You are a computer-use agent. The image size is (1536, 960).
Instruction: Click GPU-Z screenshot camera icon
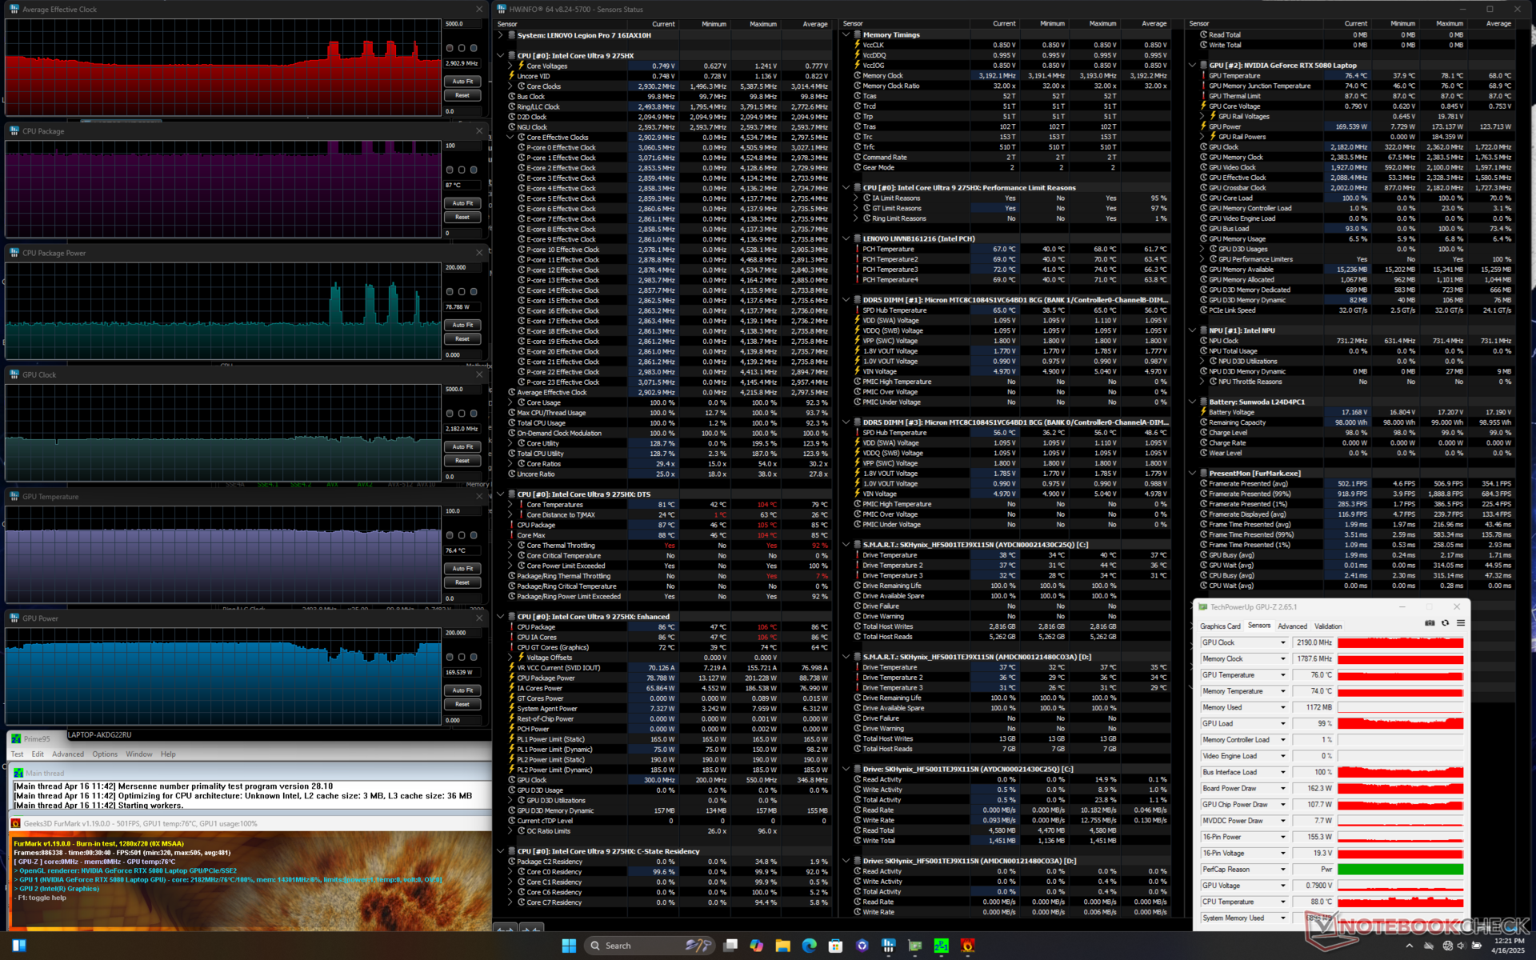(1430, 623)
